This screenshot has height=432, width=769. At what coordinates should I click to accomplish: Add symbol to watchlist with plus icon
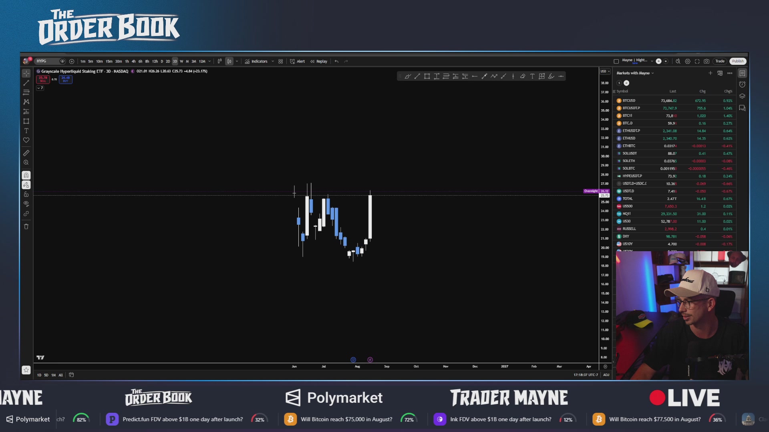[x=710, y=73]
